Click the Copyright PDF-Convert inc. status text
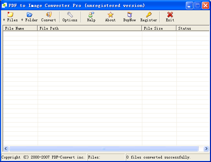The width and height of the screenshot is (211, 162). coord(43,157)
